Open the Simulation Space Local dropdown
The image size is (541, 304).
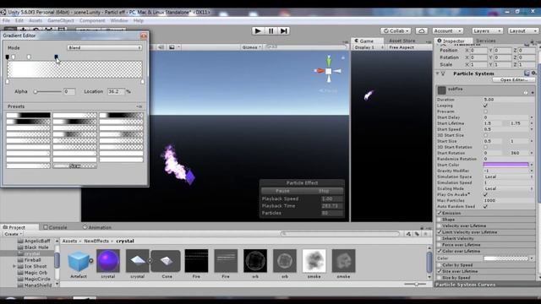click(508, 176)
